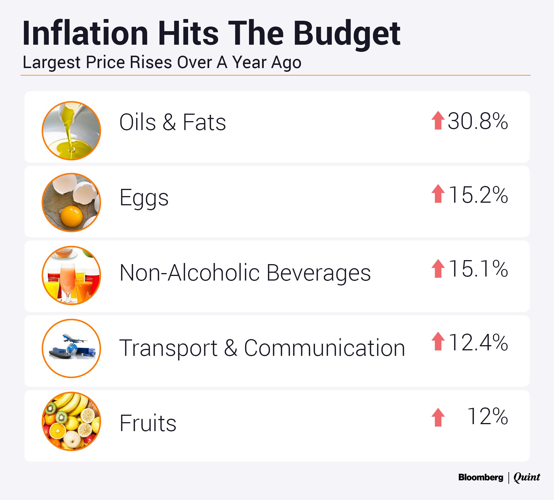554x500 pixels.
Task: Select the Transport & Communication label
Action: click(x=262, y=348)
